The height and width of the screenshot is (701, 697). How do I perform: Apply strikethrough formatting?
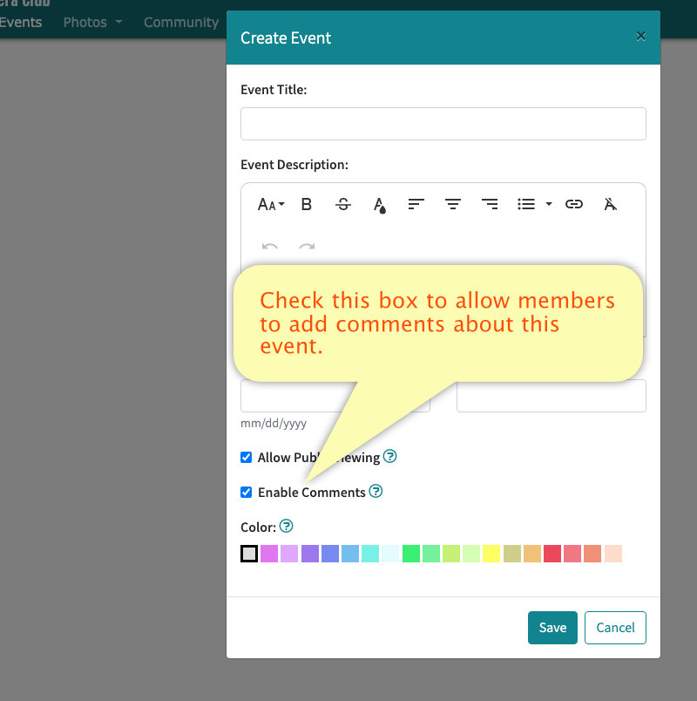click(343, 204)
